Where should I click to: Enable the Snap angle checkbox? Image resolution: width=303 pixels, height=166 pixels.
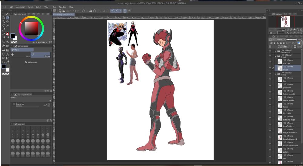pyautogui.click(x=14, y=104)
